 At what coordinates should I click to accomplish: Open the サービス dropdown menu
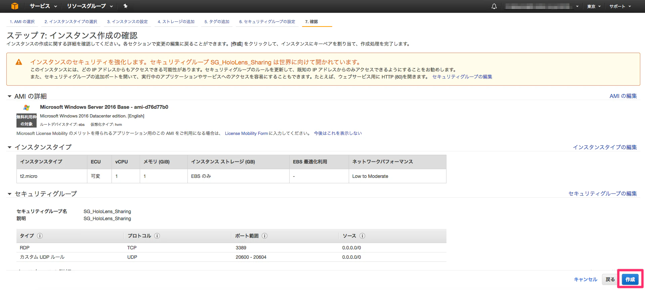click(x=43, y=6)
